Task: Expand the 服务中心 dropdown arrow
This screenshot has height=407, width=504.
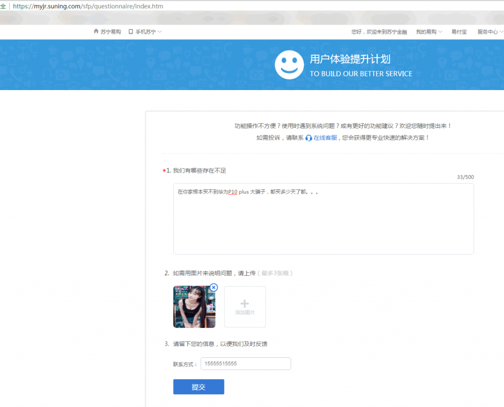Action: click(501, 31)
